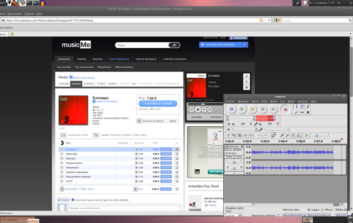Image resolution: width=353 pixels, height=223 pixels.
Task: Open Audacity's output meter dropdown arrow
Action: pos(233,124)
